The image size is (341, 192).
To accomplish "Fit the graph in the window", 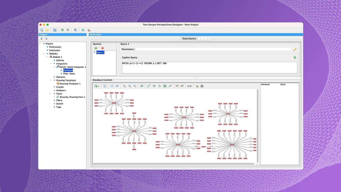I will [x=142, y=86].
